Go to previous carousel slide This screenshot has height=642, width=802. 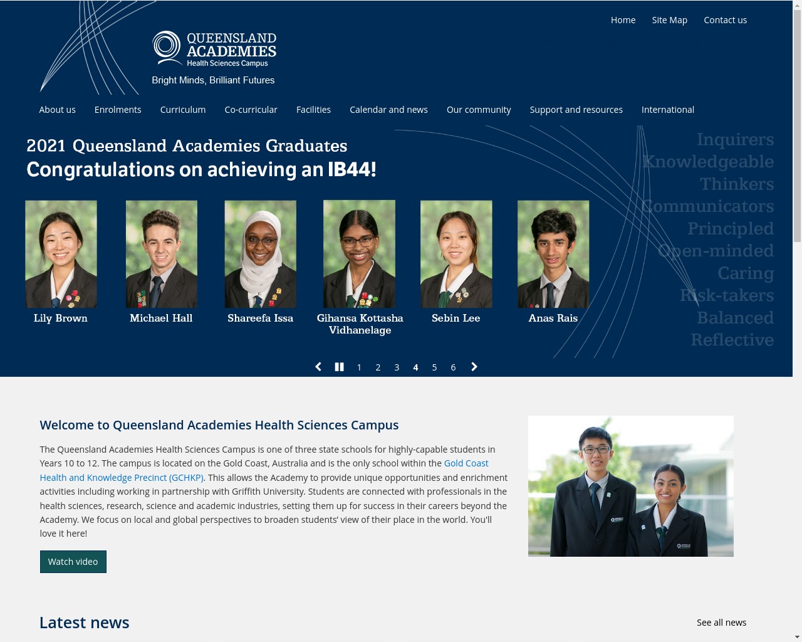coord(318,367)
